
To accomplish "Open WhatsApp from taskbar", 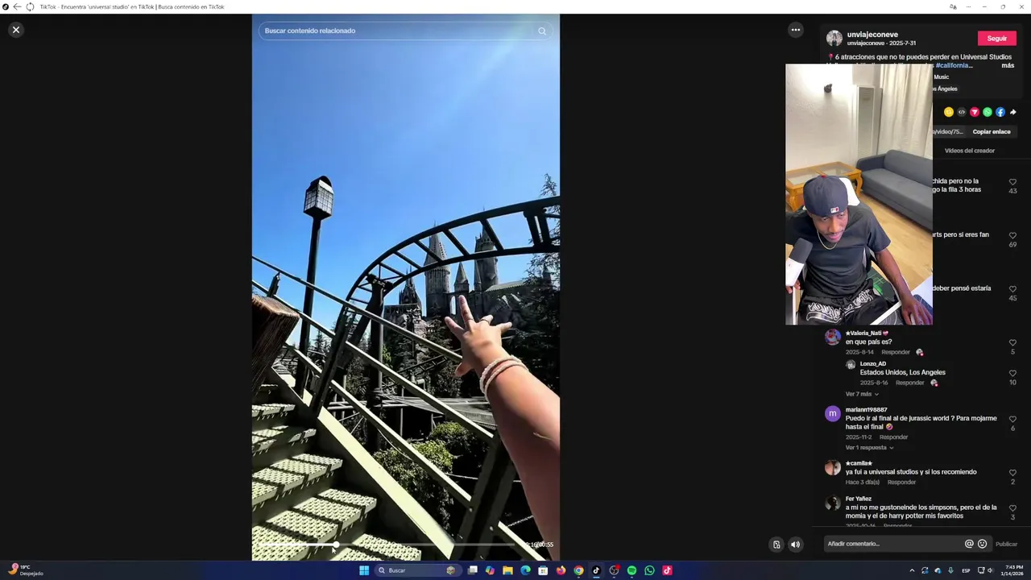I will [x=649, y=570].
